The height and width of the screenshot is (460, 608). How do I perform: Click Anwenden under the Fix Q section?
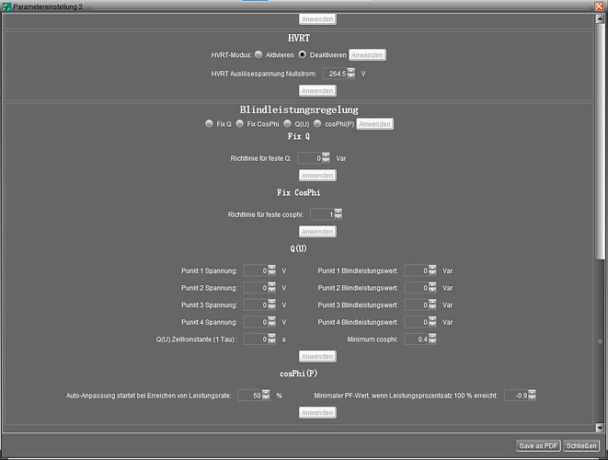(317, 176)
